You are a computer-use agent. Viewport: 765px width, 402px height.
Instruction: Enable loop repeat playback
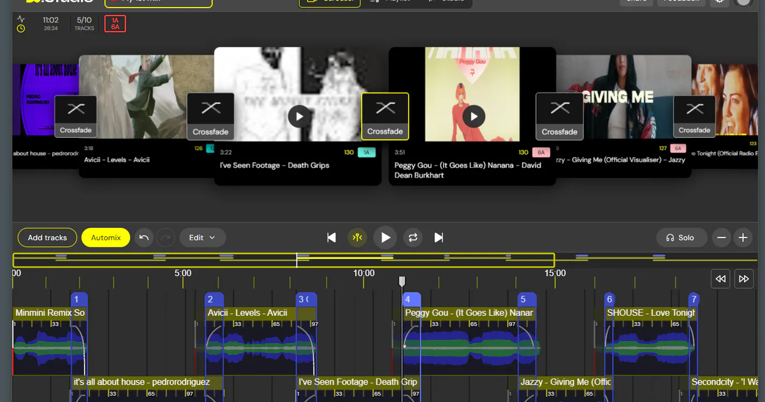click(413, 237)
